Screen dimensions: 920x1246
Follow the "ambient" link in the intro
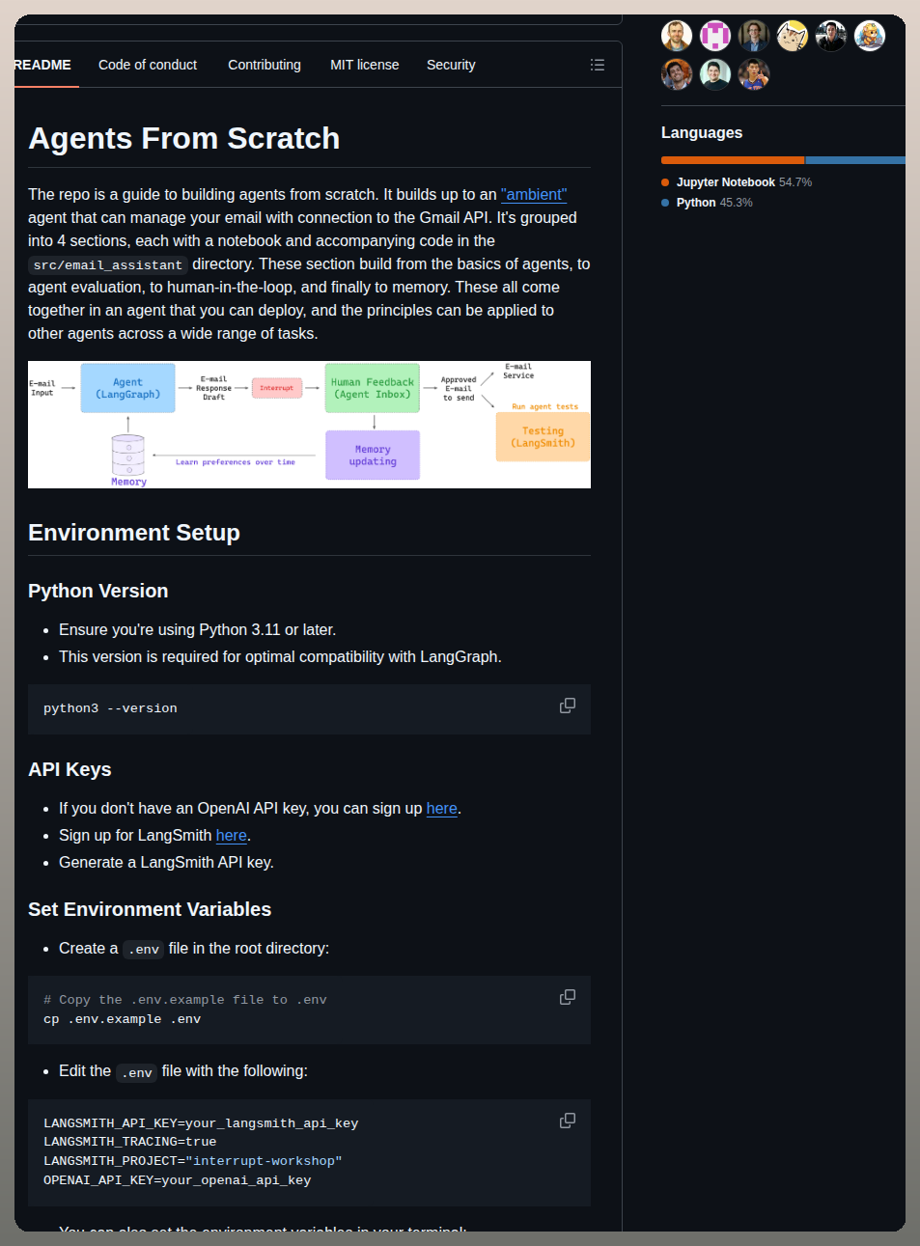tap(534, 194)
